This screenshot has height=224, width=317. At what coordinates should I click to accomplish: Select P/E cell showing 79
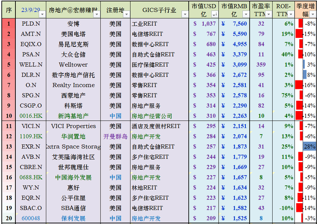(261, 34)
